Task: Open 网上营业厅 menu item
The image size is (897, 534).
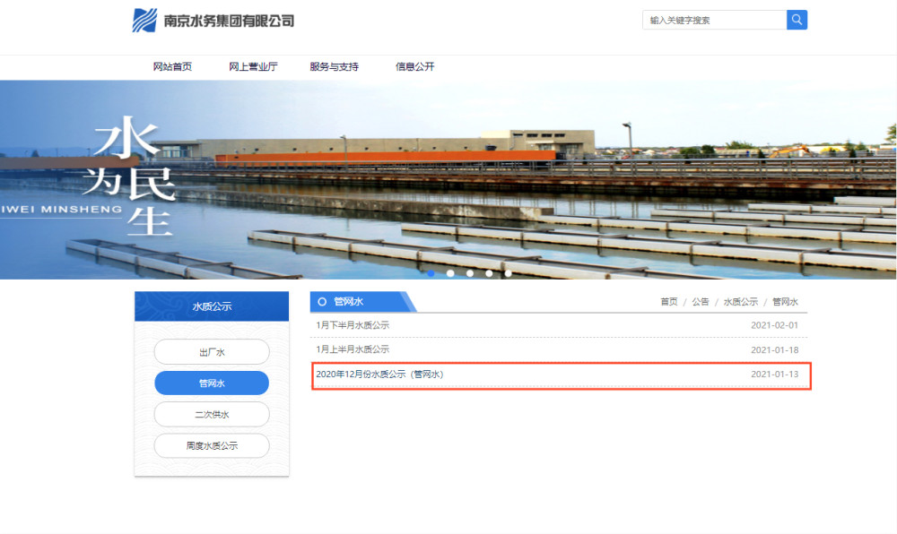Action: point(253,67)
